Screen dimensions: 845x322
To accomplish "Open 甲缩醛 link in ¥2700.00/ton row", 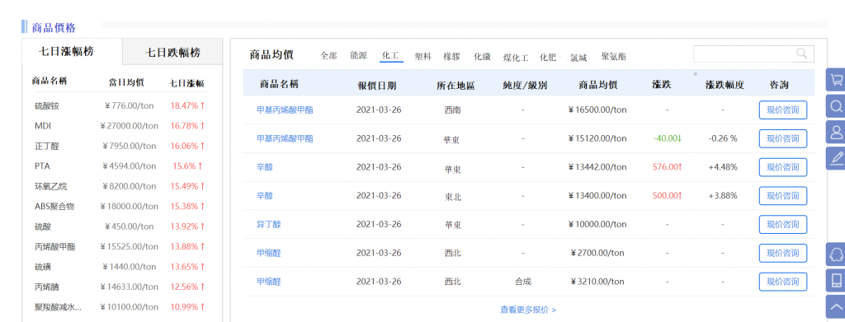I will pos(268,253).
